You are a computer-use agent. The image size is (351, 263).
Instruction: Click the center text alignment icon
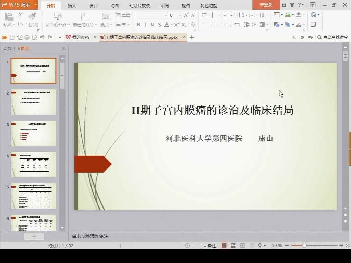tap(213, 25)
